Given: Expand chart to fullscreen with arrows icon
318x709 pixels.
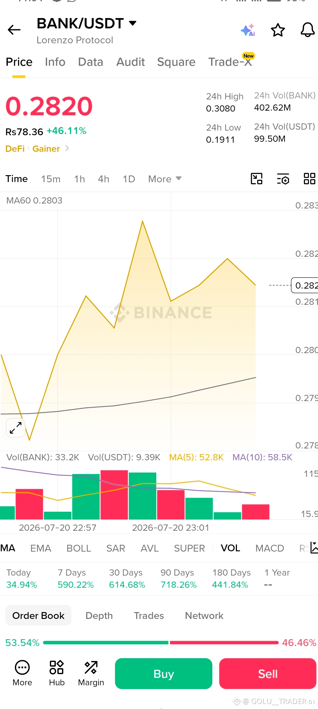Looking at the screenshot, I should click(16, 428).
